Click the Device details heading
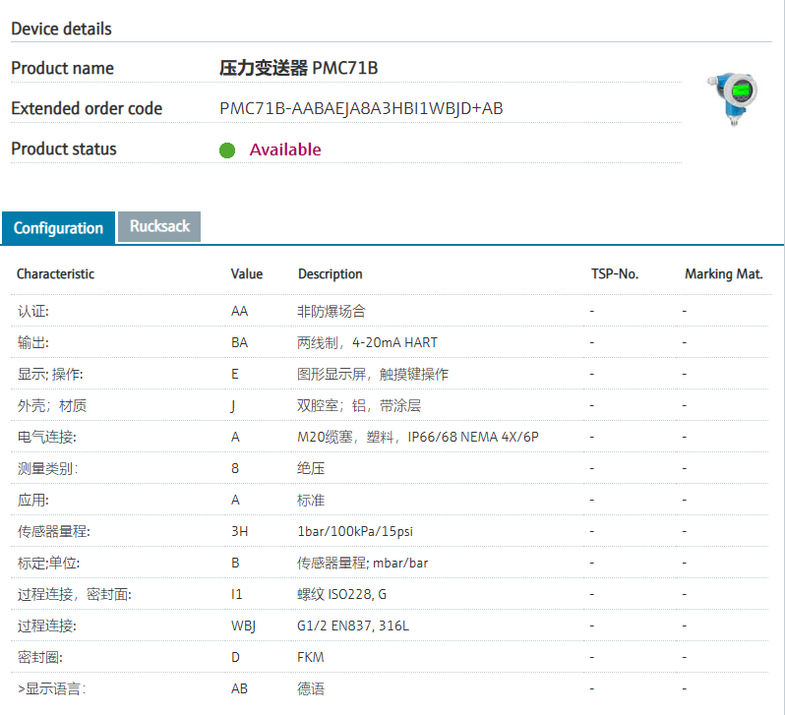 tap(61, 29)
